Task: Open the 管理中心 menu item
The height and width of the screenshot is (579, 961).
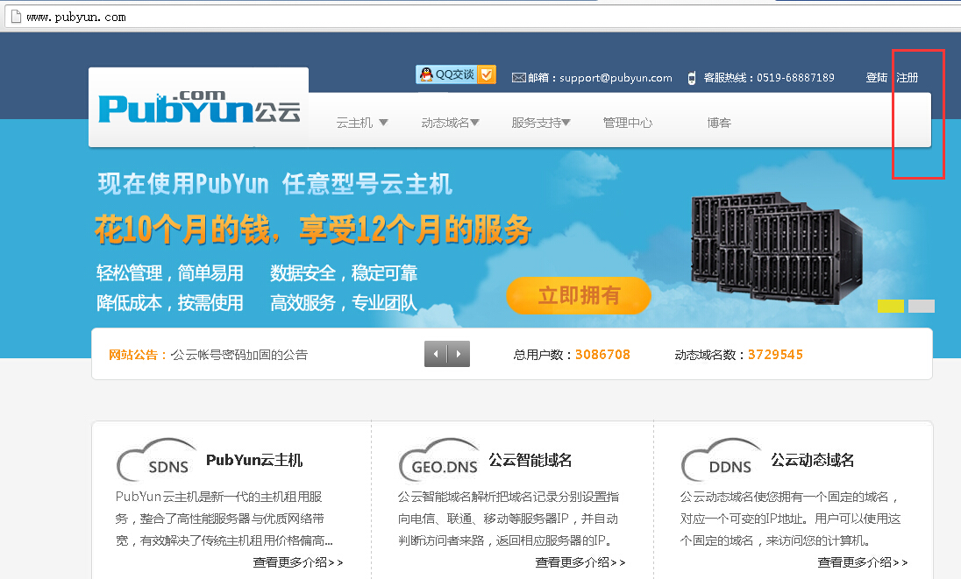Action: [628, 123]
